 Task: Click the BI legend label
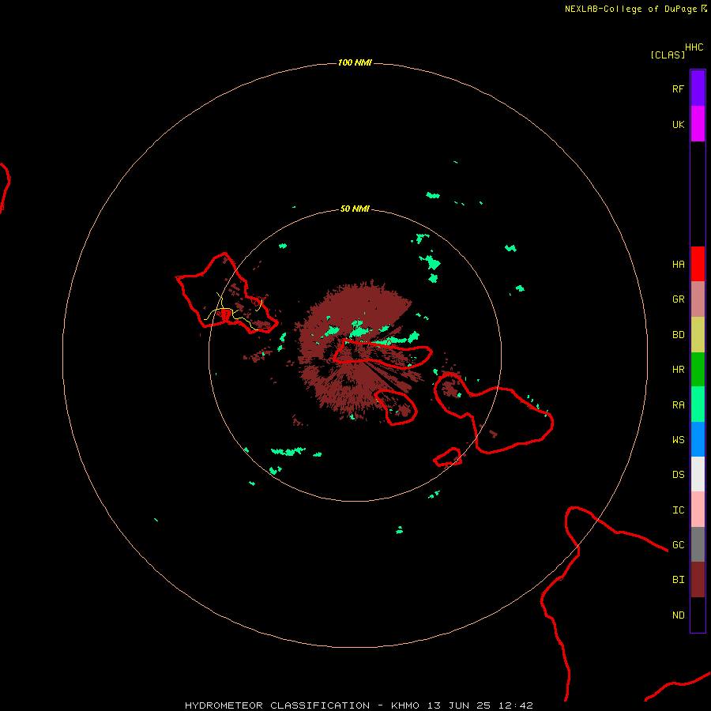click(678, 580)
